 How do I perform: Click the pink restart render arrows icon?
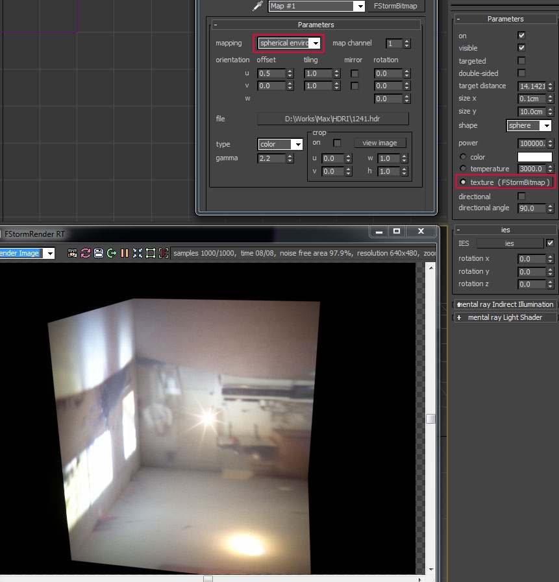coord(86,253)
